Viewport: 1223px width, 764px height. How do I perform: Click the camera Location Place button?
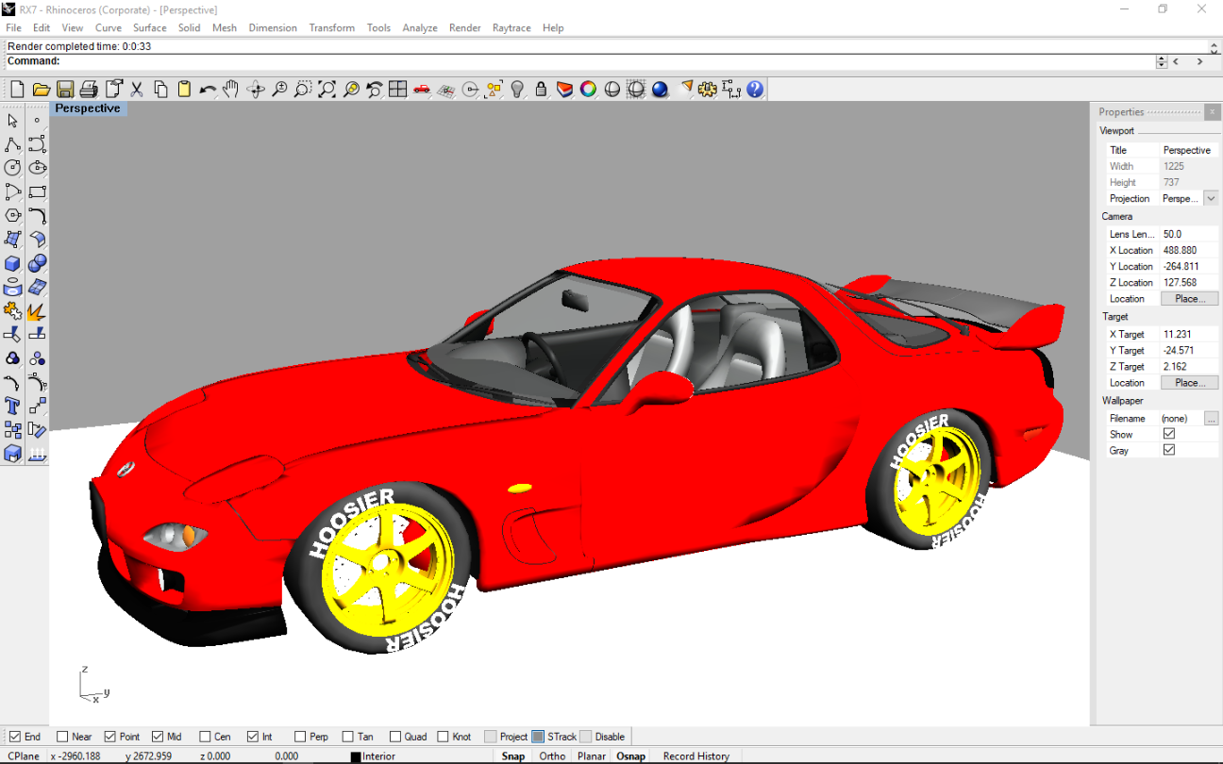[1189, 299]
